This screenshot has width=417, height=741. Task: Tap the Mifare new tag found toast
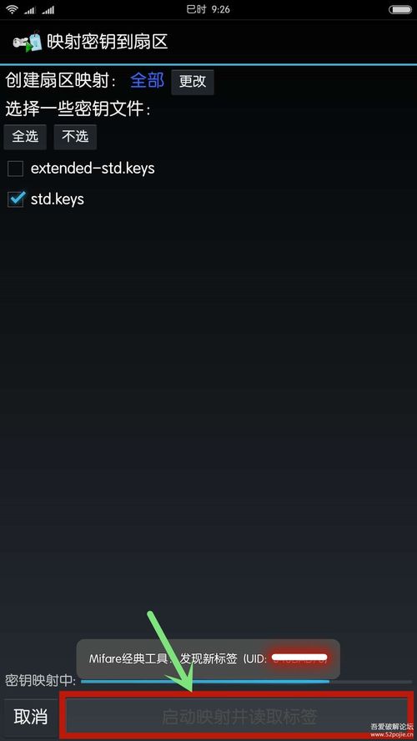pyautogui.click(x=208, y=658)
